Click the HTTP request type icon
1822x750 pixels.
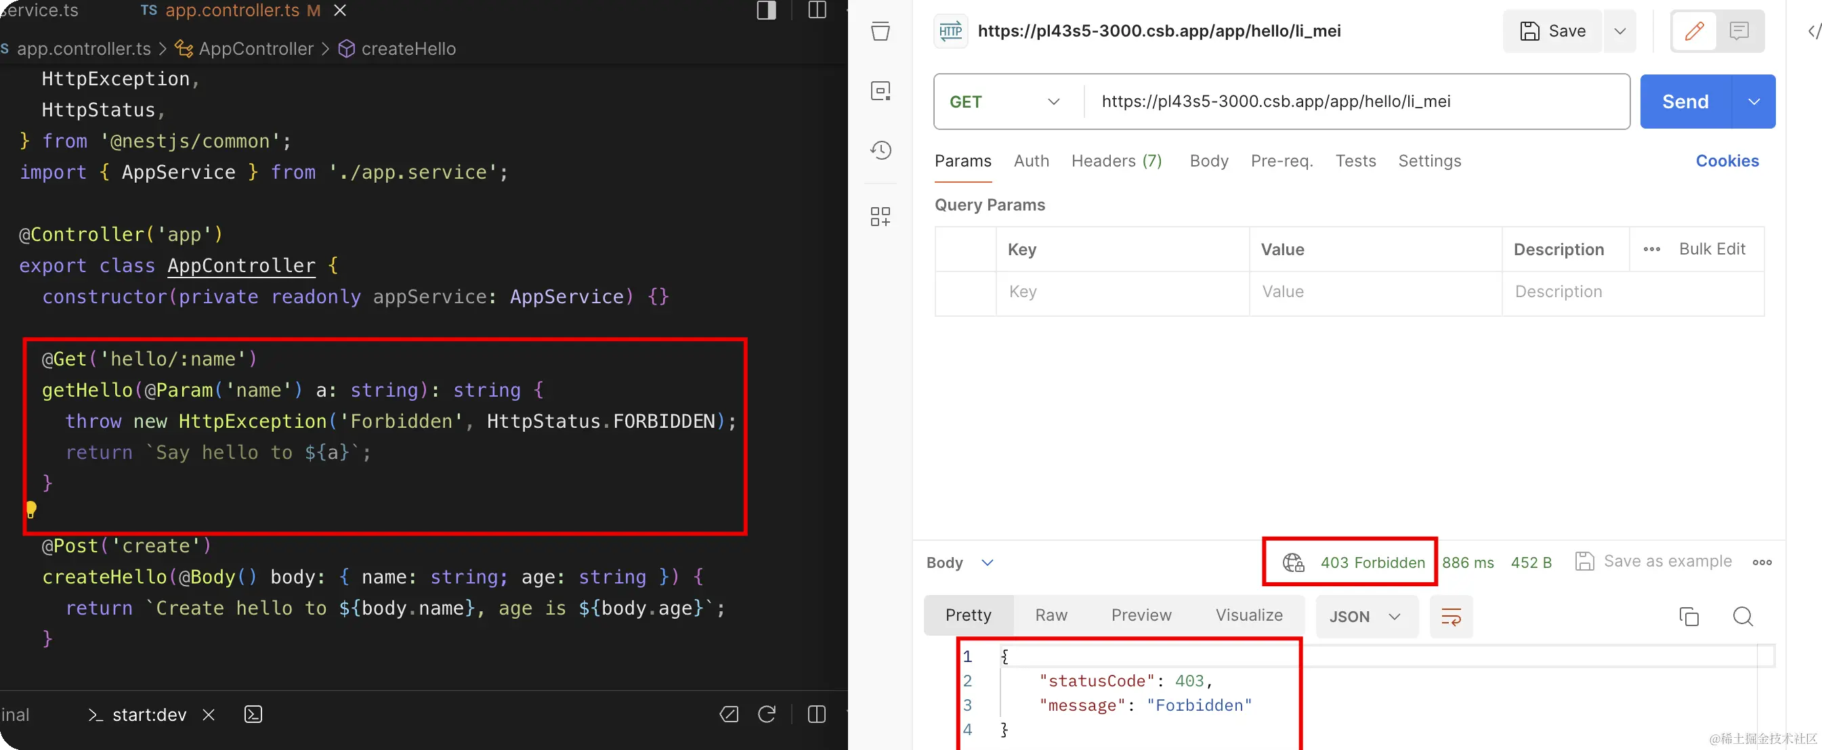[x=950, y=31]
